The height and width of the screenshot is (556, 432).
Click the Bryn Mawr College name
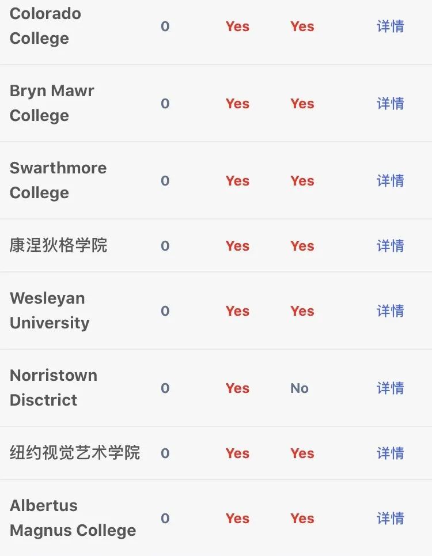coord(52,103)
